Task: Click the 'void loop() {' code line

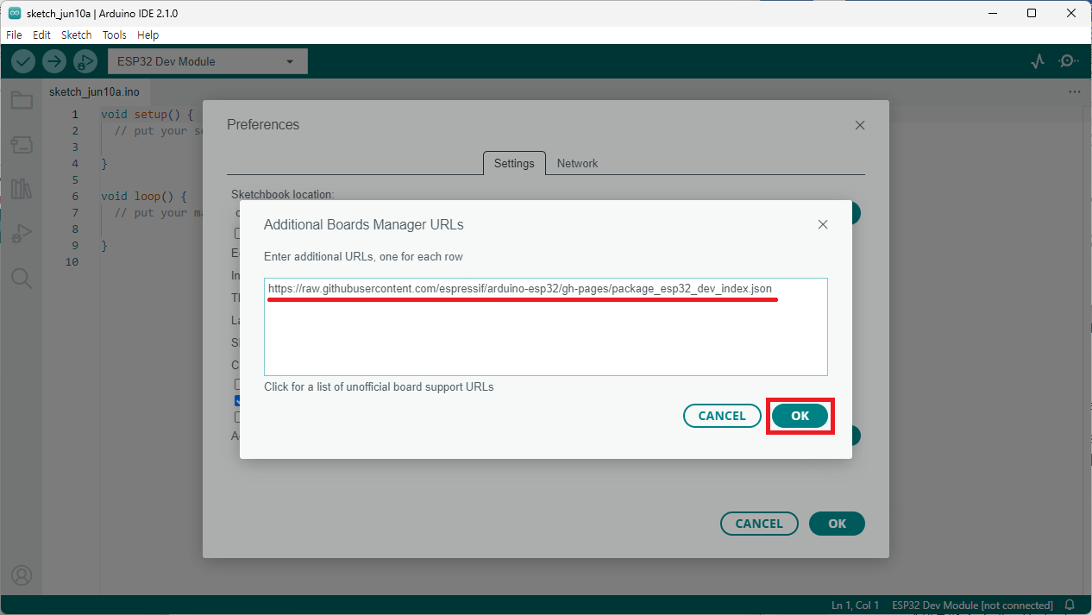Action: pyautogui.click(x=143, y=197)
